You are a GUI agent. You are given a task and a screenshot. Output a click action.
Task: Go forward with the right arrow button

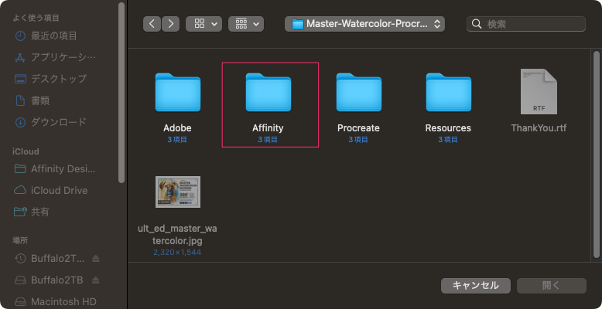171,24
